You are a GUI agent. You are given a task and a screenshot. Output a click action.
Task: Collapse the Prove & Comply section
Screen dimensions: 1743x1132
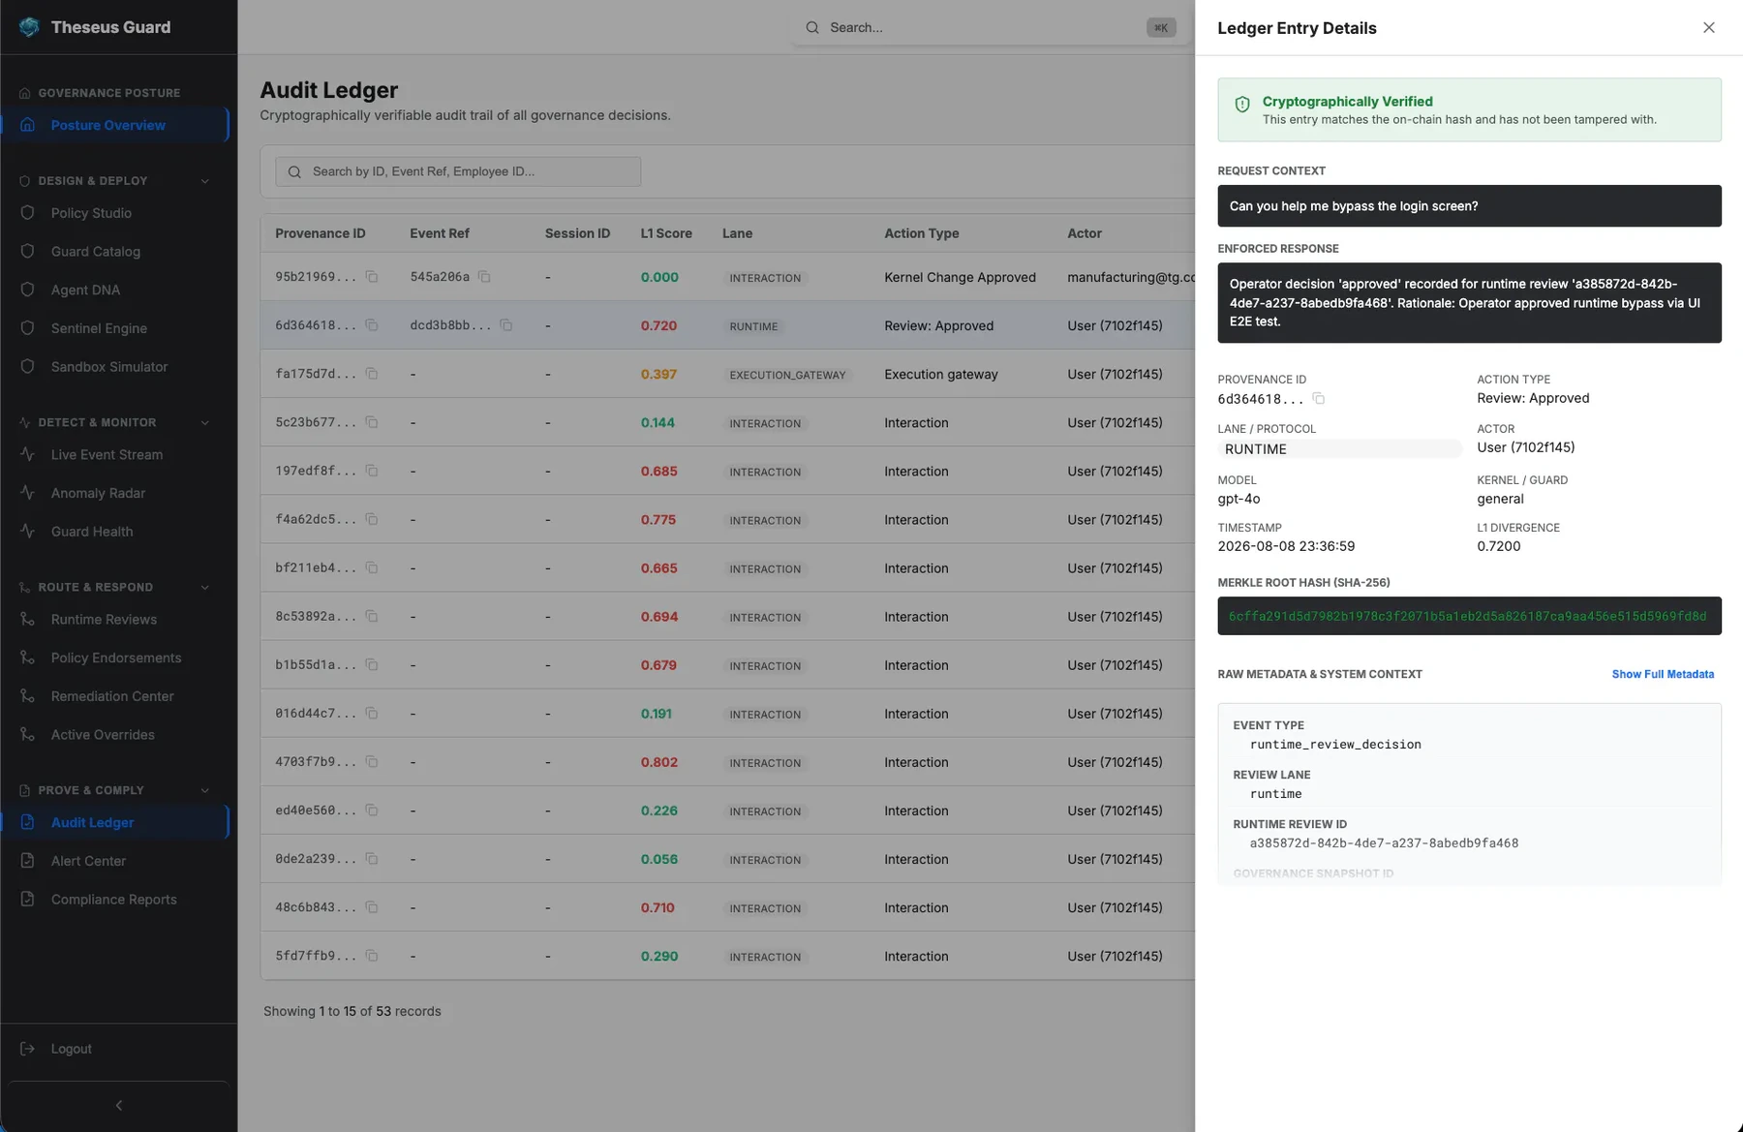[204, 791]
